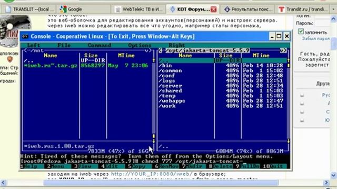337x189 pixels.
Task: Switch to the WebTelek browser tab
Action: point(138,9)
